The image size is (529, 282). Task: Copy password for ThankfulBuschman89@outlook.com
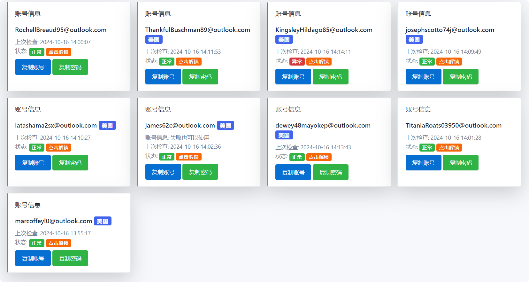(200, 77)
